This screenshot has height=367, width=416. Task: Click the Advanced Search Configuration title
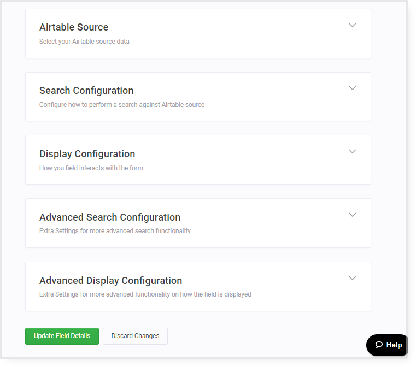(x=110, y=217)
